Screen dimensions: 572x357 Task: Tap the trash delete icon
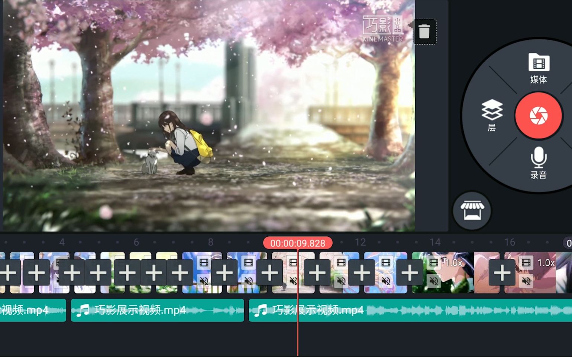[425, 31]
